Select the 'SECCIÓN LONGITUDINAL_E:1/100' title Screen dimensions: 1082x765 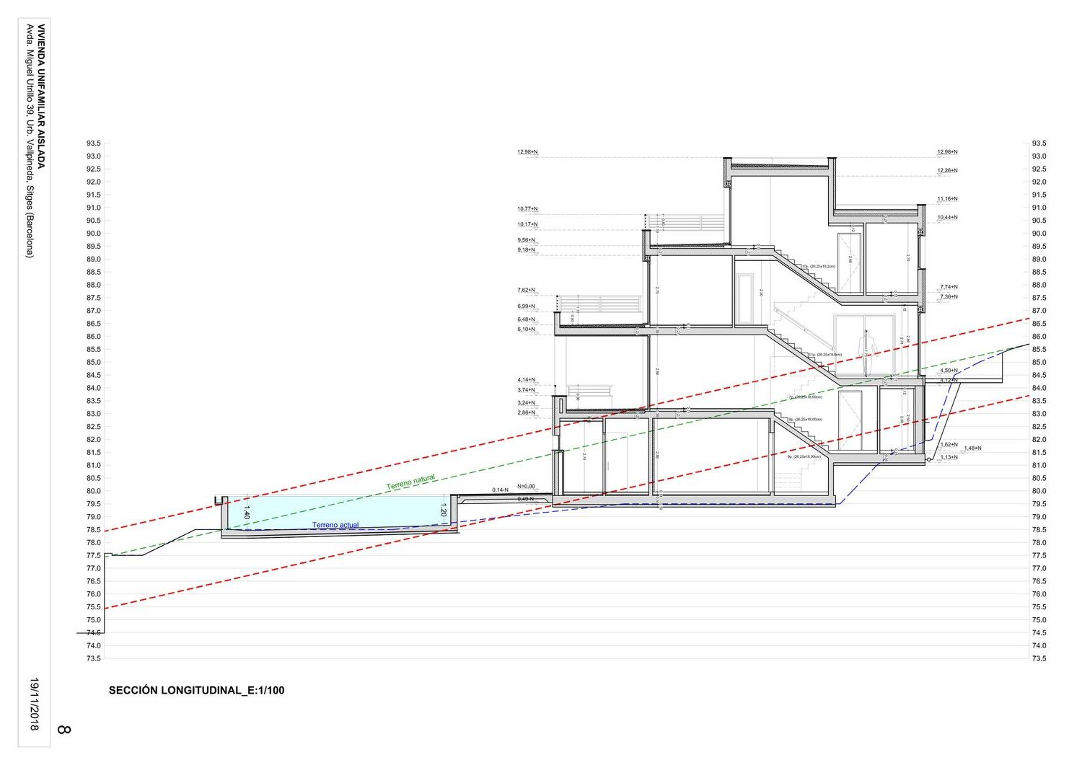pyautogui.click(x=196, y=690)
